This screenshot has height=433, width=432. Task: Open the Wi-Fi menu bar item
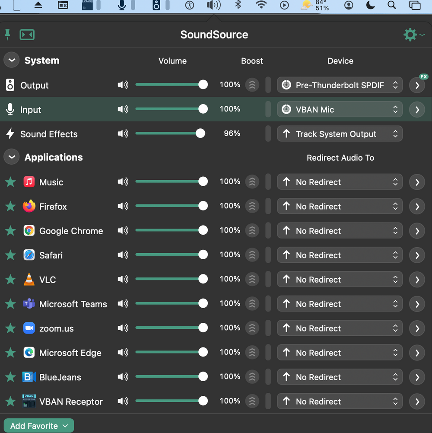[261, 5]
